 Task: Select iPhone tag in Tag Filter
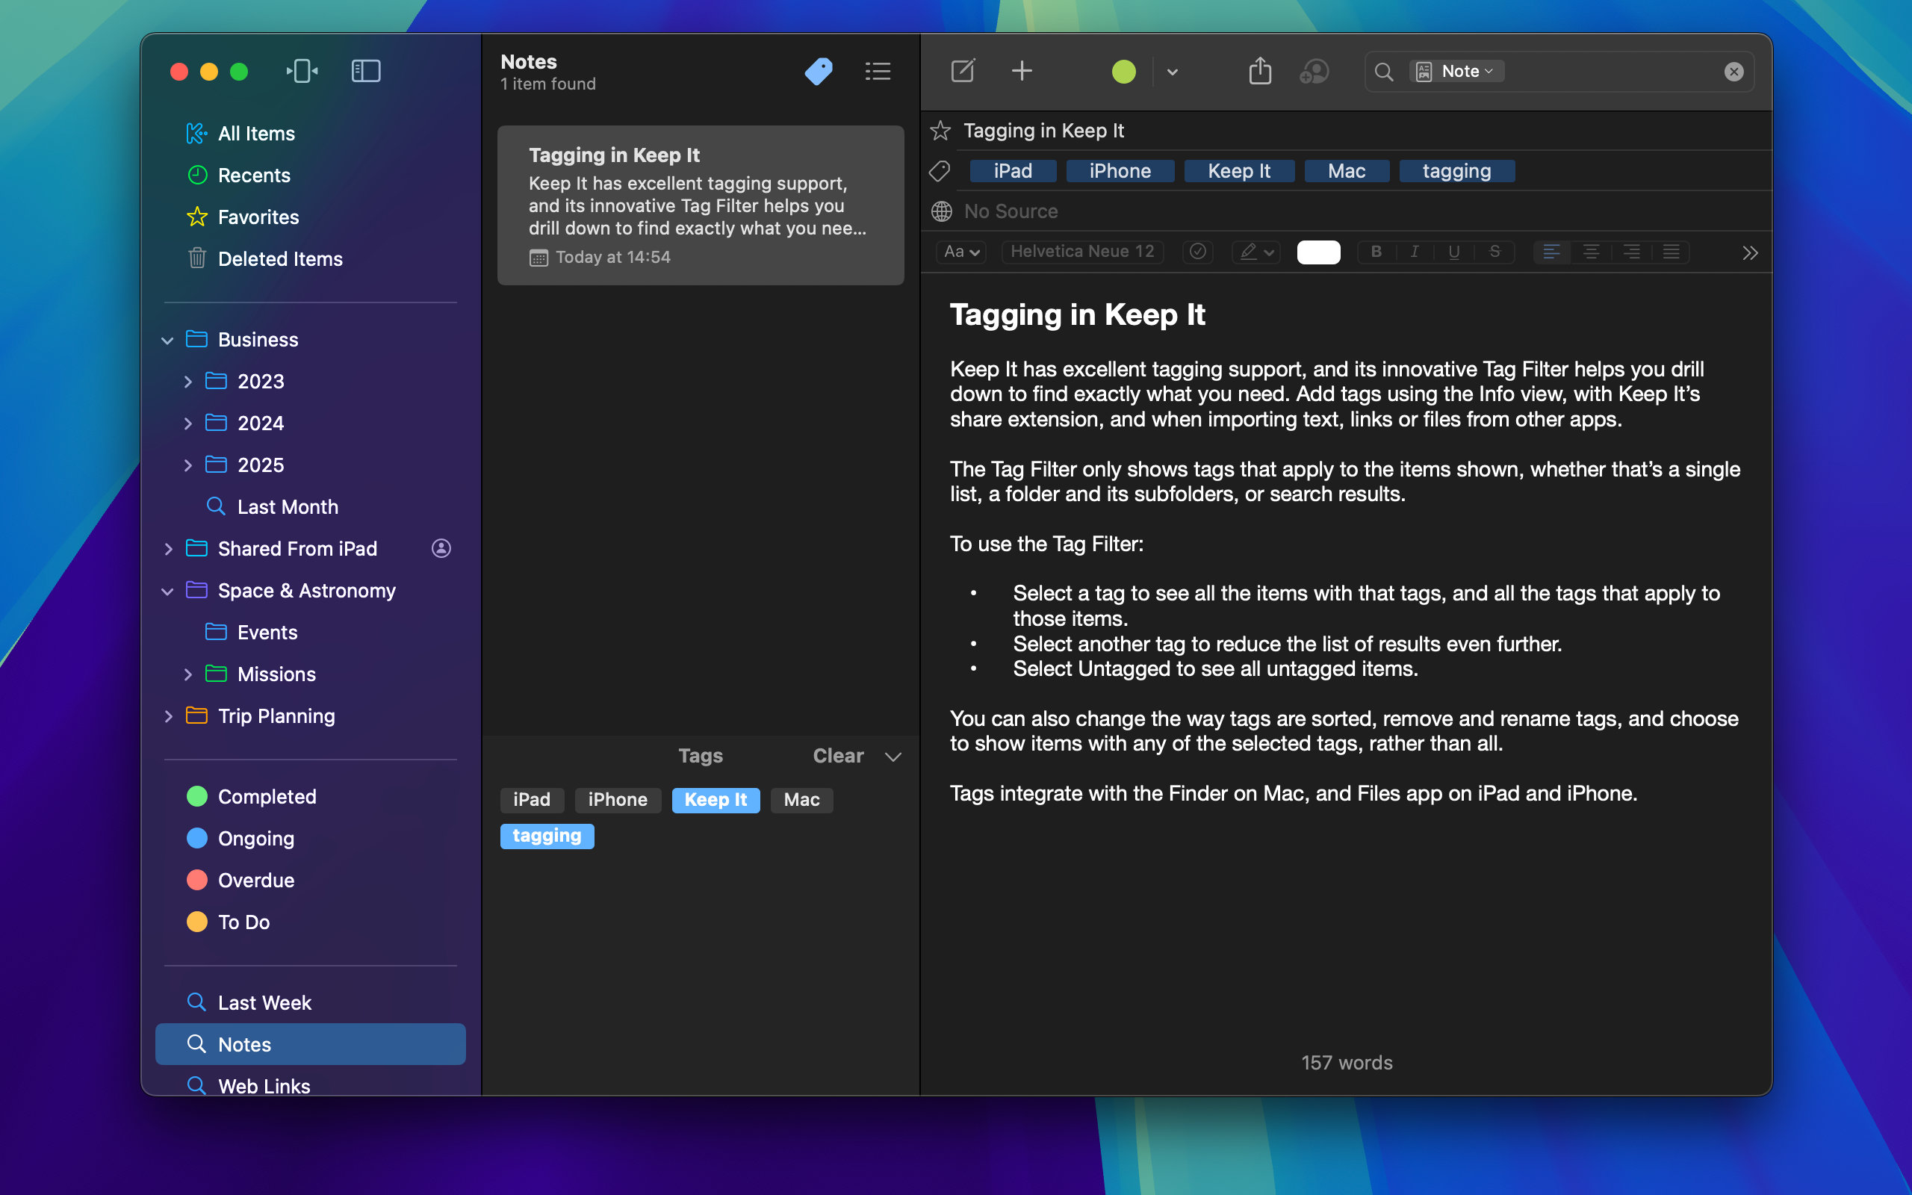(x=618, y=800)
